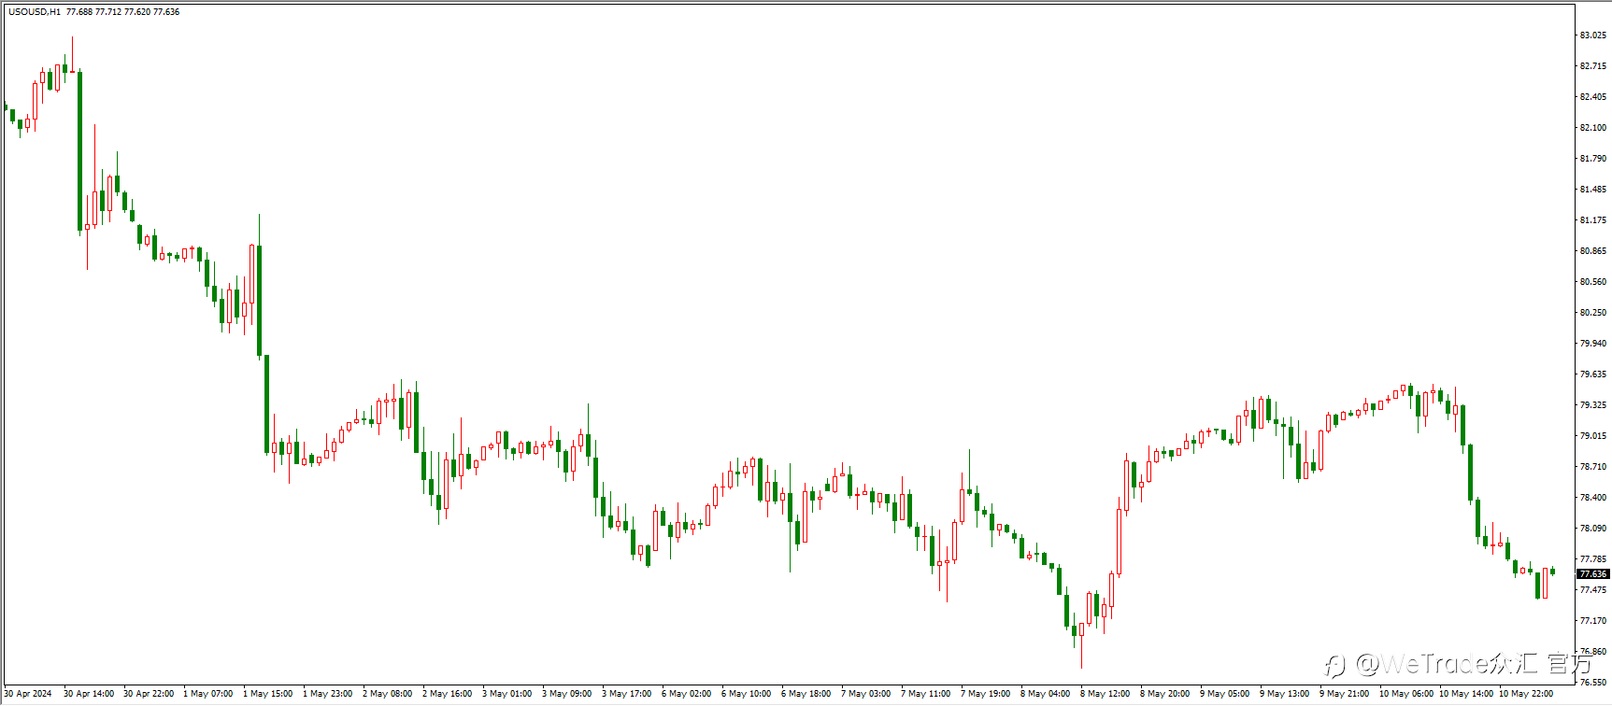
Task: Select the 82.405 price level label
Action: tap(1593, 97)
